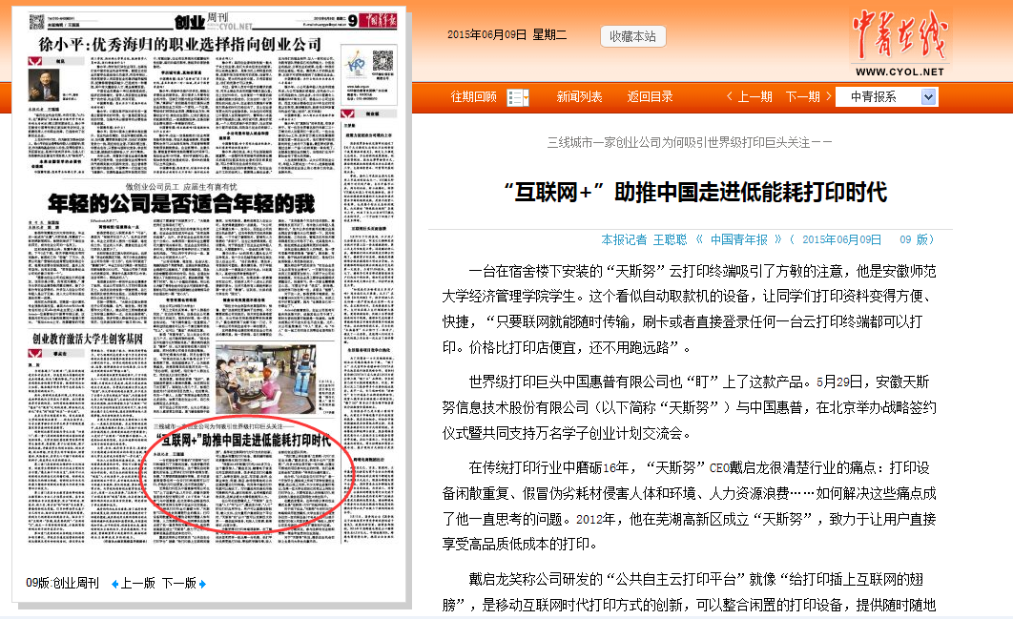Image resolution: width=1013 pixels, height=619 pixels.
Task: Click the blue left arrow before 上一版
Action: 115,584
